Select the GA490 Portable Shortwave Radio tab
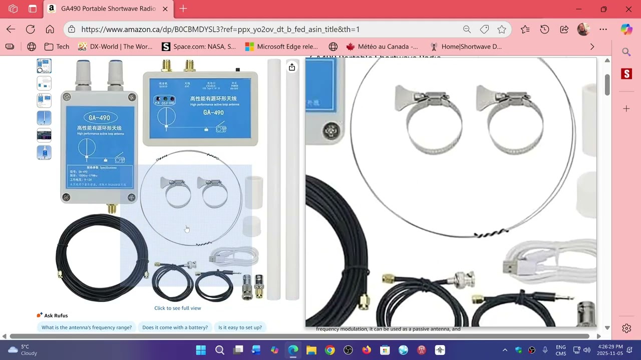 [109, 9]
